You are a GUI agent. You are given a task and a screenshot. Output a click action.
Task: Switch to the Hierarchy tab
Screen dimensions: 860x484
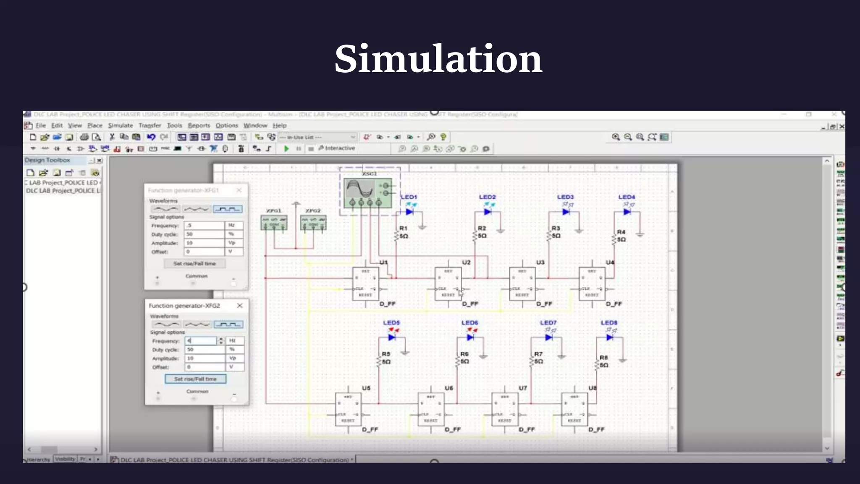pos(39,460)
